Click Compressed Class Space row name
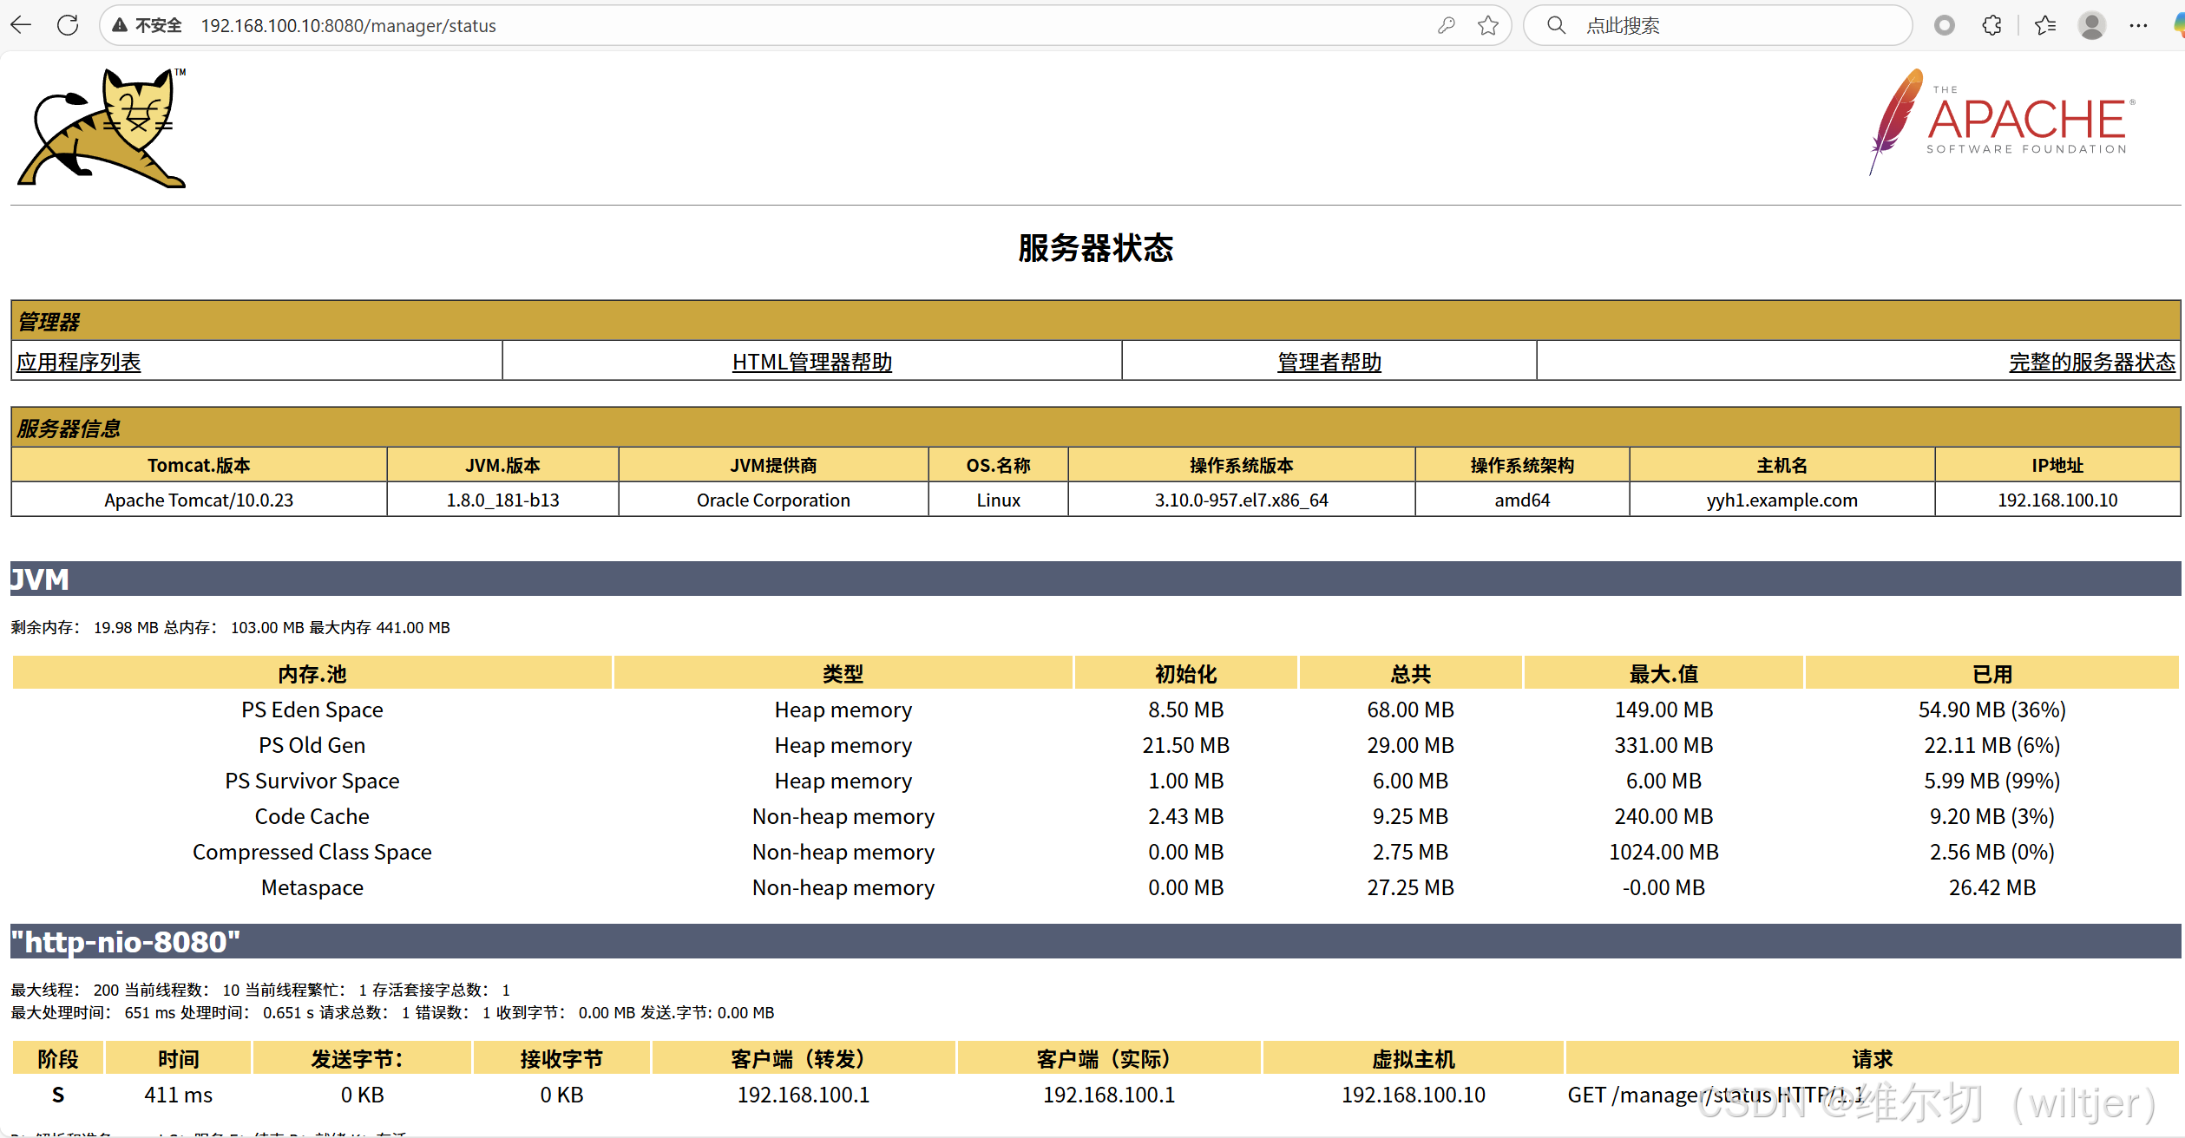The height and width of the screenshot is (1138, 2185). tap(312, 852)
